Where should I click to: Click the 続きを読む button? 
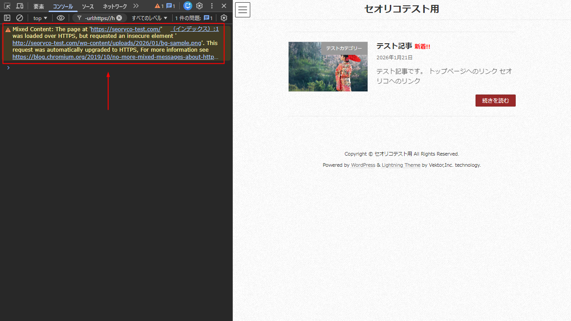495,101
